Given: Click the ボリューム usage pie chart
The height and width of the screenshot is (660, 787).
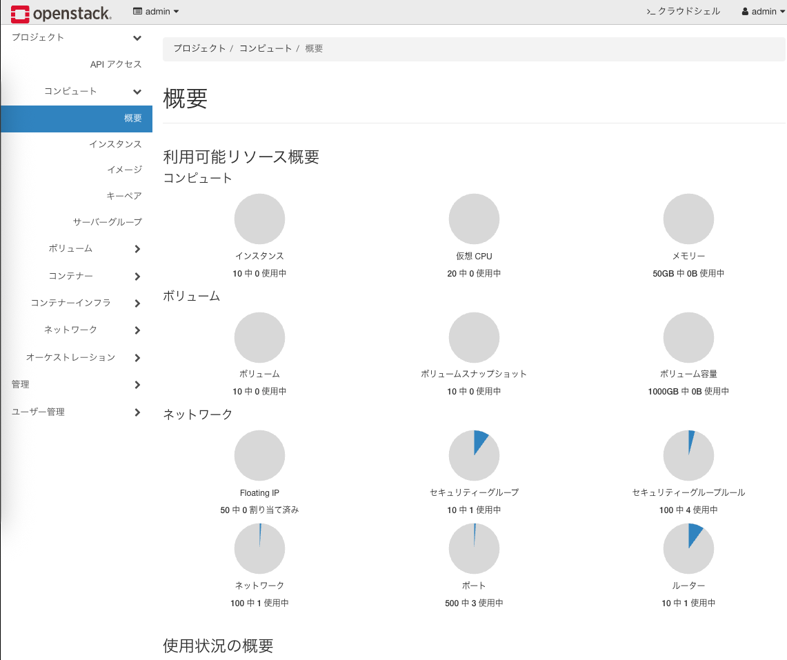Looking at the screenshot, I should pos(259,337).
